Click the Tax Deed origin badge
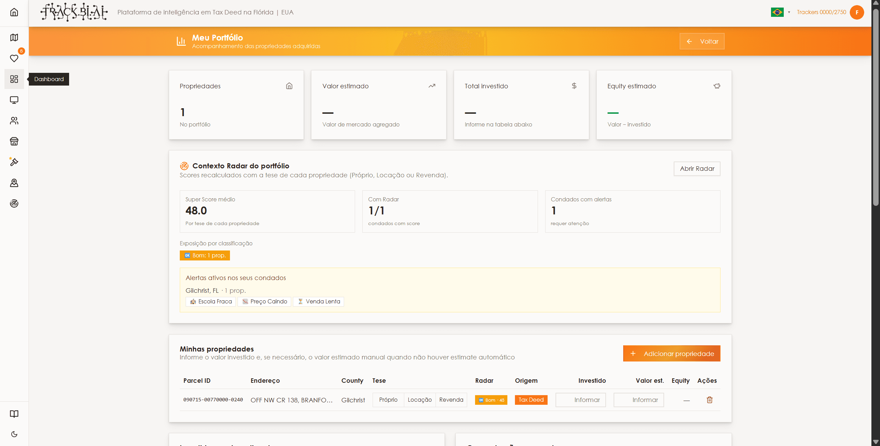 [531, 400]
